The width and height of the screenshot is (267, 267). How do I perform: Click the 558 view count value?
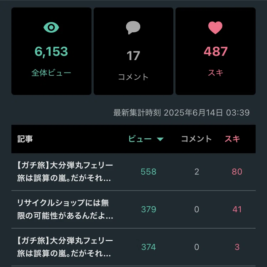pos(148,172)
